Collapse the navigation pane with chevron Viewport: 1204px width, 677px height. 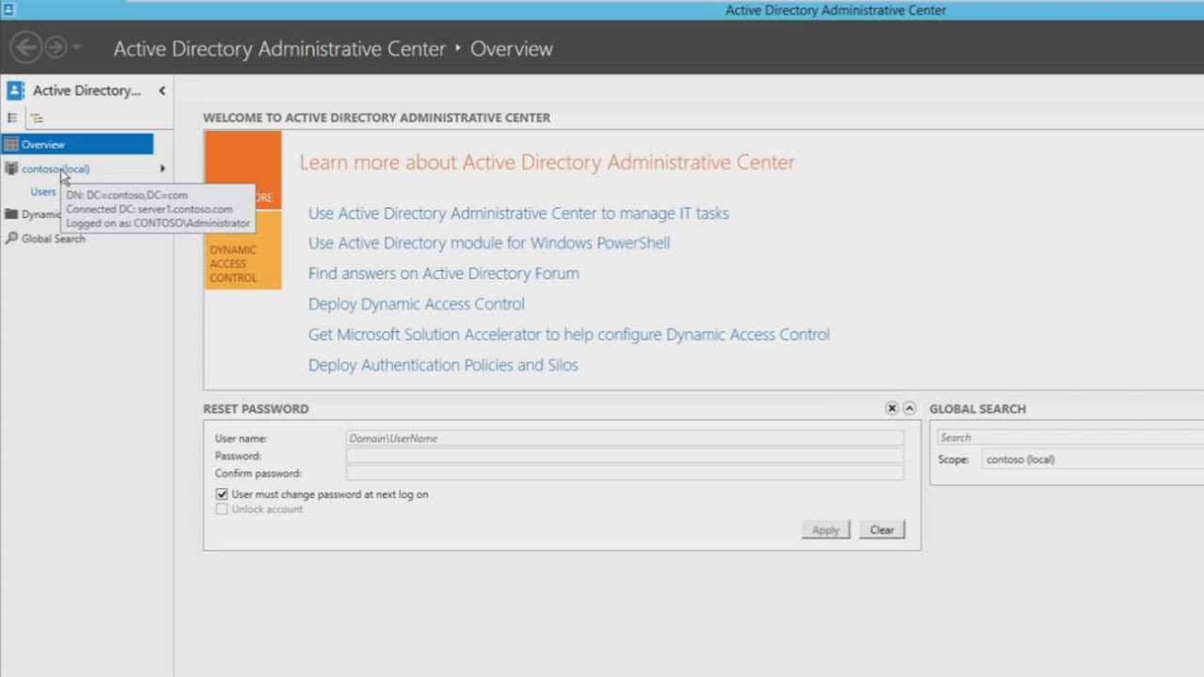(x=162, y=90)
